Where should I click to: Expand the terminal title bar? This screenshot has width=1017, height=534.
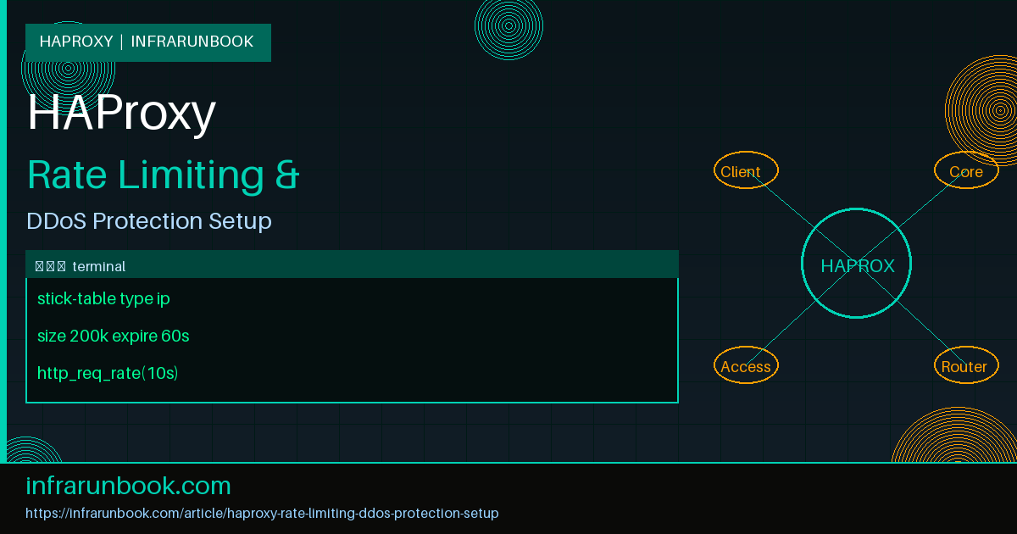click(353, 264)
